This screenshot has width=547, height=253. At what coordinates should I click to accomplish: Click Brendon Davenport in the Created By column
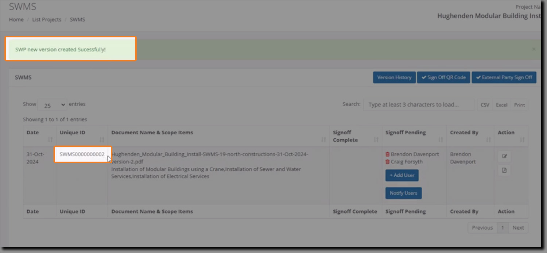tap(463, 158)
